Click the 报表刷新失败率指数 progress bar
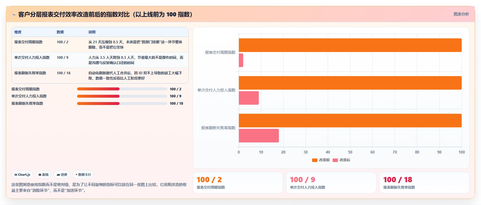Screen dimensions: 481x205 coord(122,103)
